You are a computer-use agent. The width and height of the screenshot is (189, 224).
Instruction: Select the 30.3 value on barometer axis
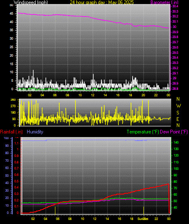(175, 11)
